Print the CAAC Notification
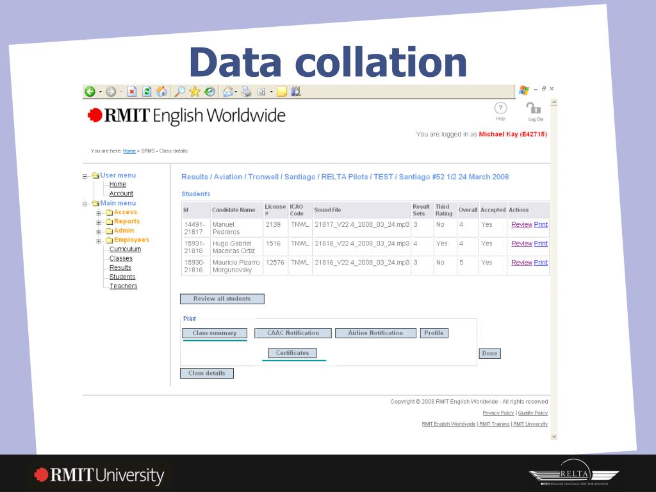656x492 pixels. pyautogui.click(x=293, y=333)
